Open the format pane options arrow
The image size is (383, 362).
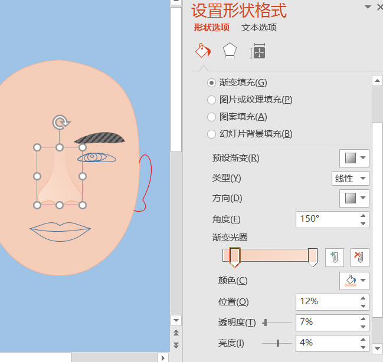[x=368, y=7]
